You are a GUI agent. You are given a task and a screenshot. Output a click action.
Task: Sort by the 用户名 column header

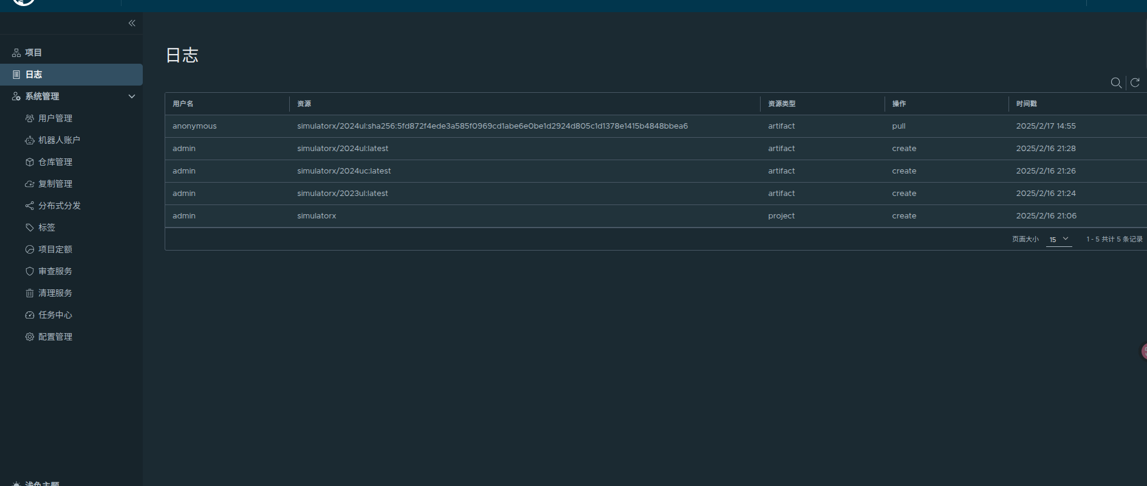click(x=183, y=104)
